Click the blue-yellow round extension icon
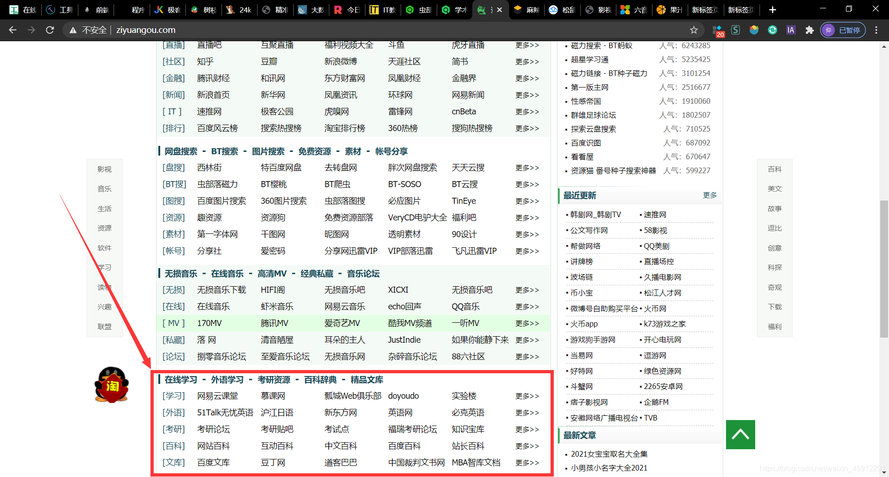 pos(754,30)
